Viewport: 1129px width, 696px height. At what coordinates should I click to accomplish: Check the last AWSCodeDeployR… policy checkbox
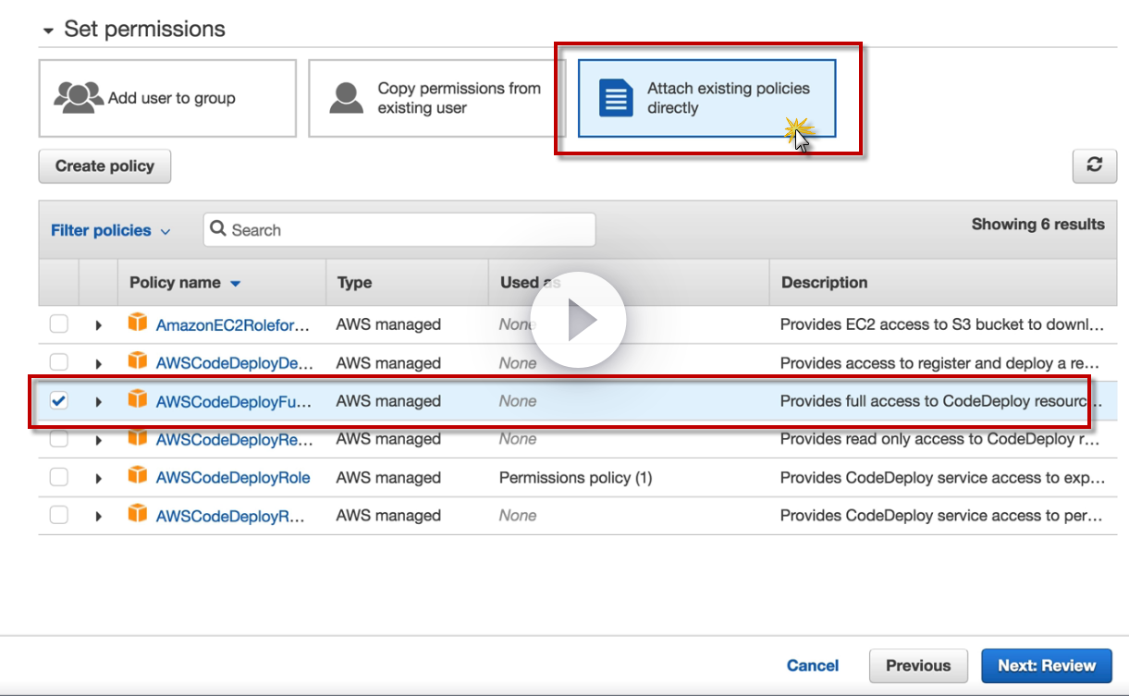click(59, 515)
